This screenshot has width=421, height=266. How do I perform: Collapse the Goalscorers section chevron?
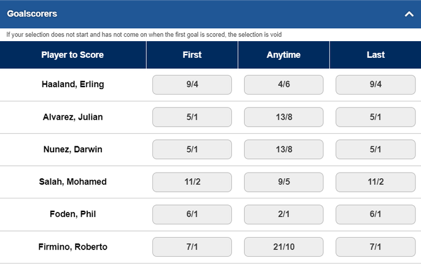[x=409, y=14]
